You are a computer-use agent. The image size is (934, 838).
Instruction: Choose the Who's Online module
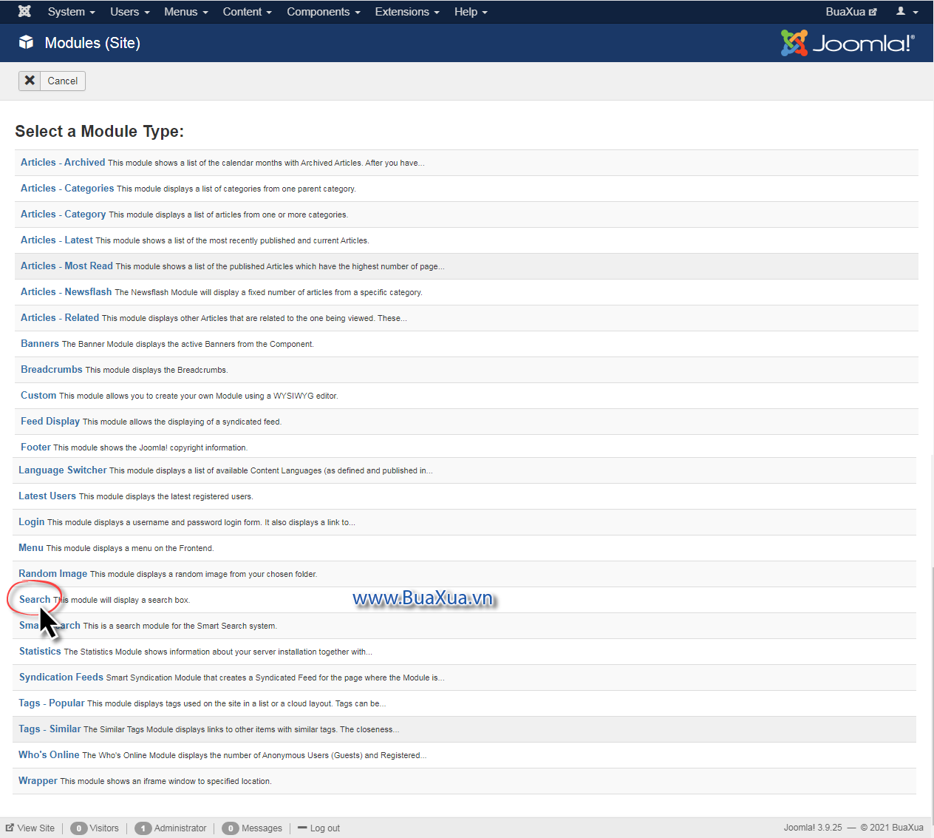coord(49,754)
